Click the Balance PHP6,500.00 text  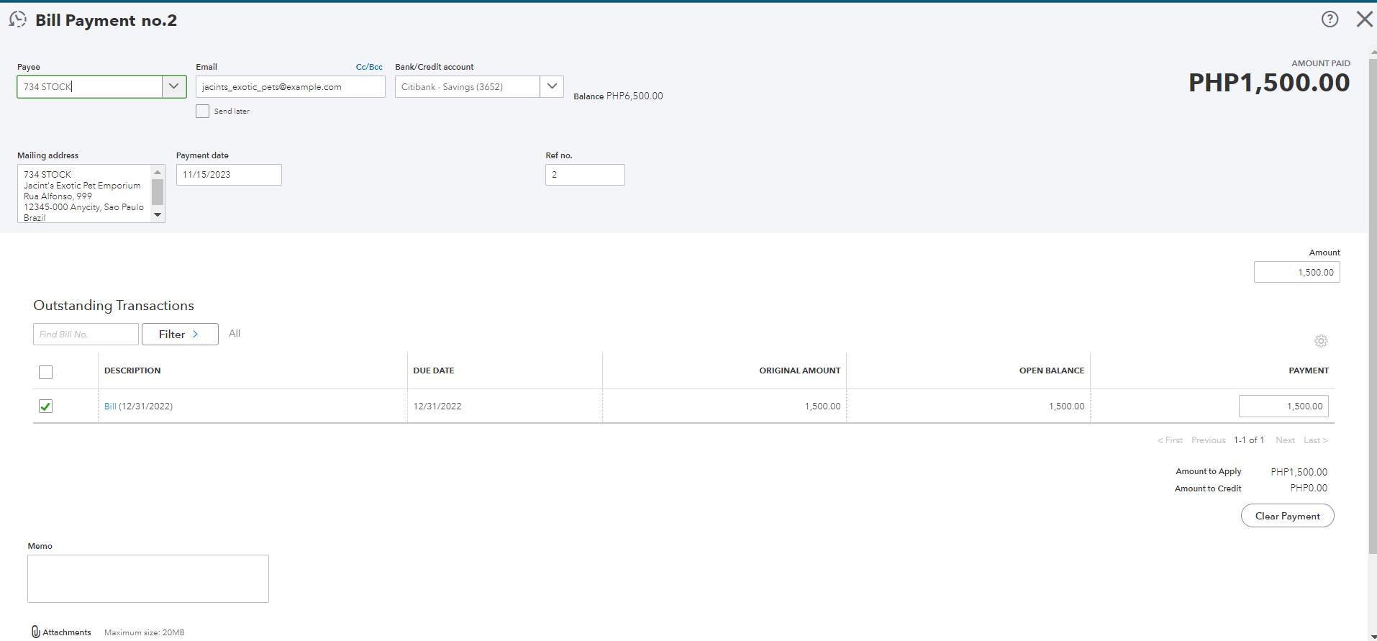(x=618, y=96)
